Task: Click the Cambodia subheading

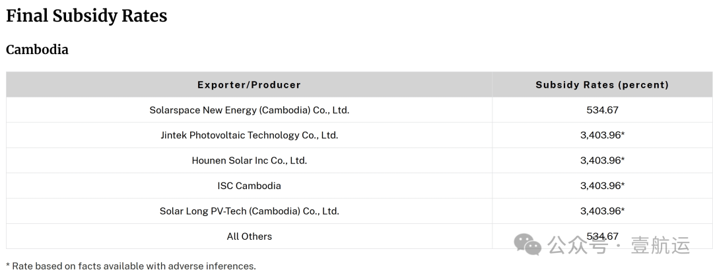Action: click(x=37, y=49)
